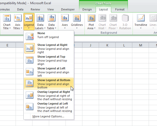Open the Data Labels ribbon icon

click(x=40, y=18)
